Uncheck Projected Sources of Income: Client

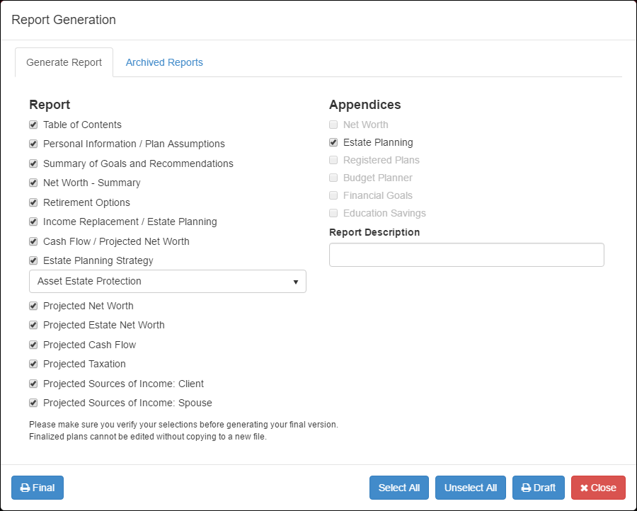click(x=33, y=383)
